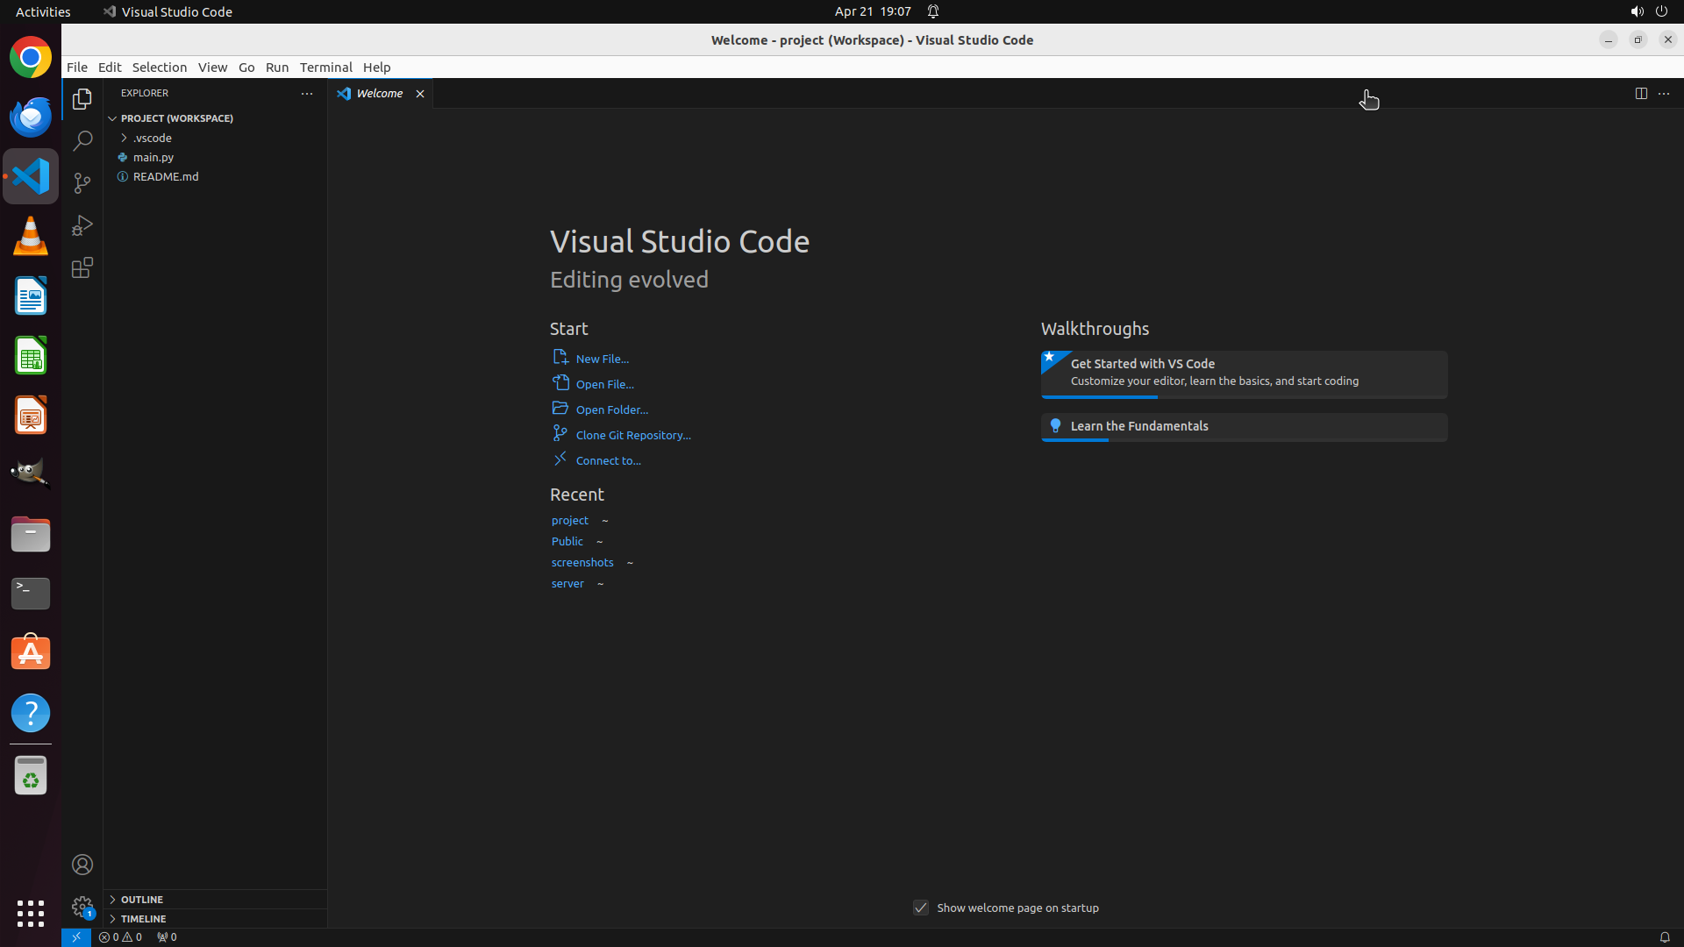
Task: Open the Selection menu
Action: [160, 67]
